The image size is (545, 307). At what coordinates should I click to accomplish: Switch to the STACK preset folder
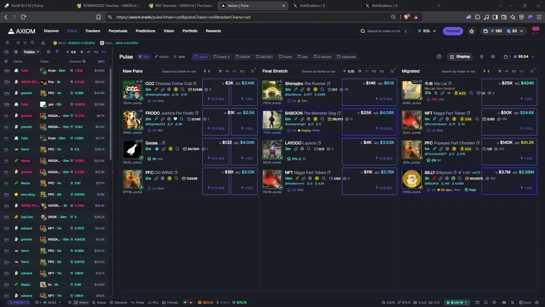[x=243, y=57]
